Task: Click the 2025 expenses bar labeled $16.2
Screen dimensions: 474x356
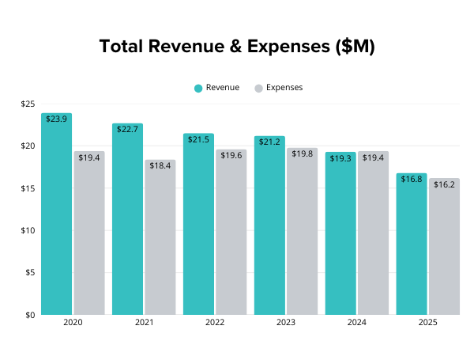Action: click(444, 246)
